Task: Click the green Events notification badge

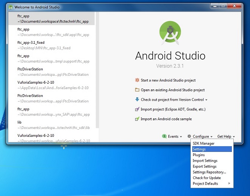Action: 164,136
